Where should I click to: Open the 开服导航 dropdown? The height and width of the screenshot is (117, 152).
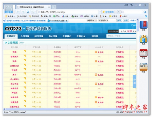(x=92, y=20)
